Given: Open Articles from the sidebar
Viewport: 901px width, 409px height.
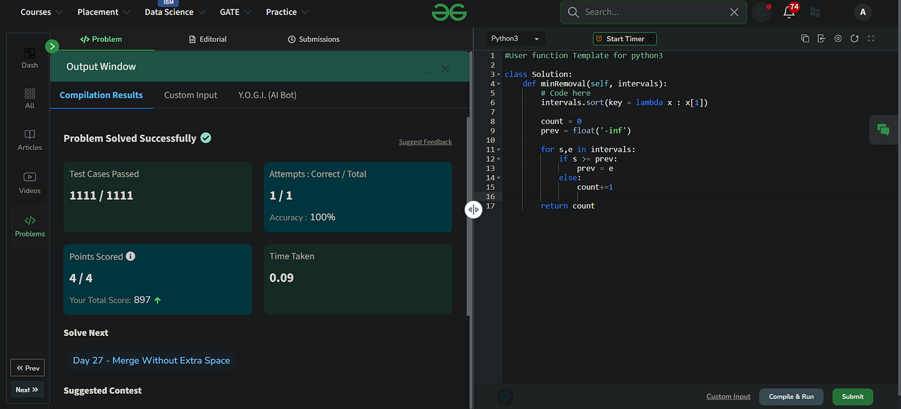Looking at the screenshot, I should coord(29,140).
